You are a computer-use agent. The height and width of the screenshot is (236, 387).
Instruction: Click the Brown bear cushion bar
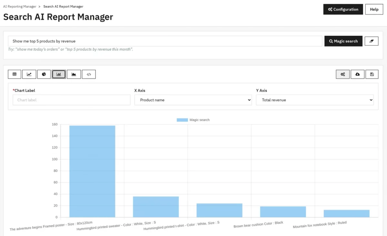(x=283, y=212)
